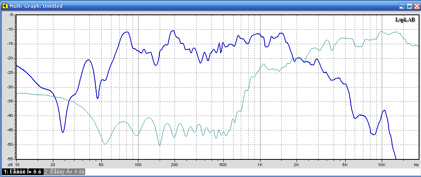421x177 pixels.
Task: Click the -45 level axis label
Action: tap(9, 130)
